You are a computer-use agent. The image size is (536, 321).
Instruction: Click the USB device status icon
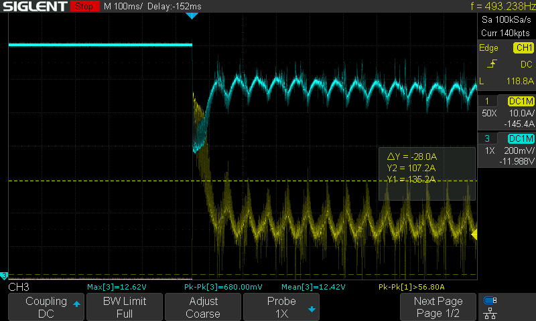(490, 300)
